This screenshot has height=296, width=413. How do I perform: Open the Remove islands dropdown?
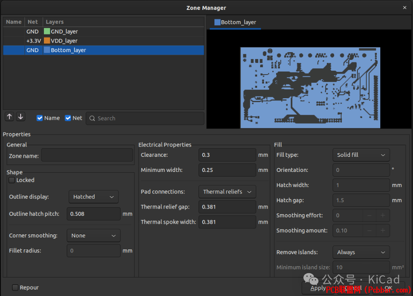pos(361,252)
